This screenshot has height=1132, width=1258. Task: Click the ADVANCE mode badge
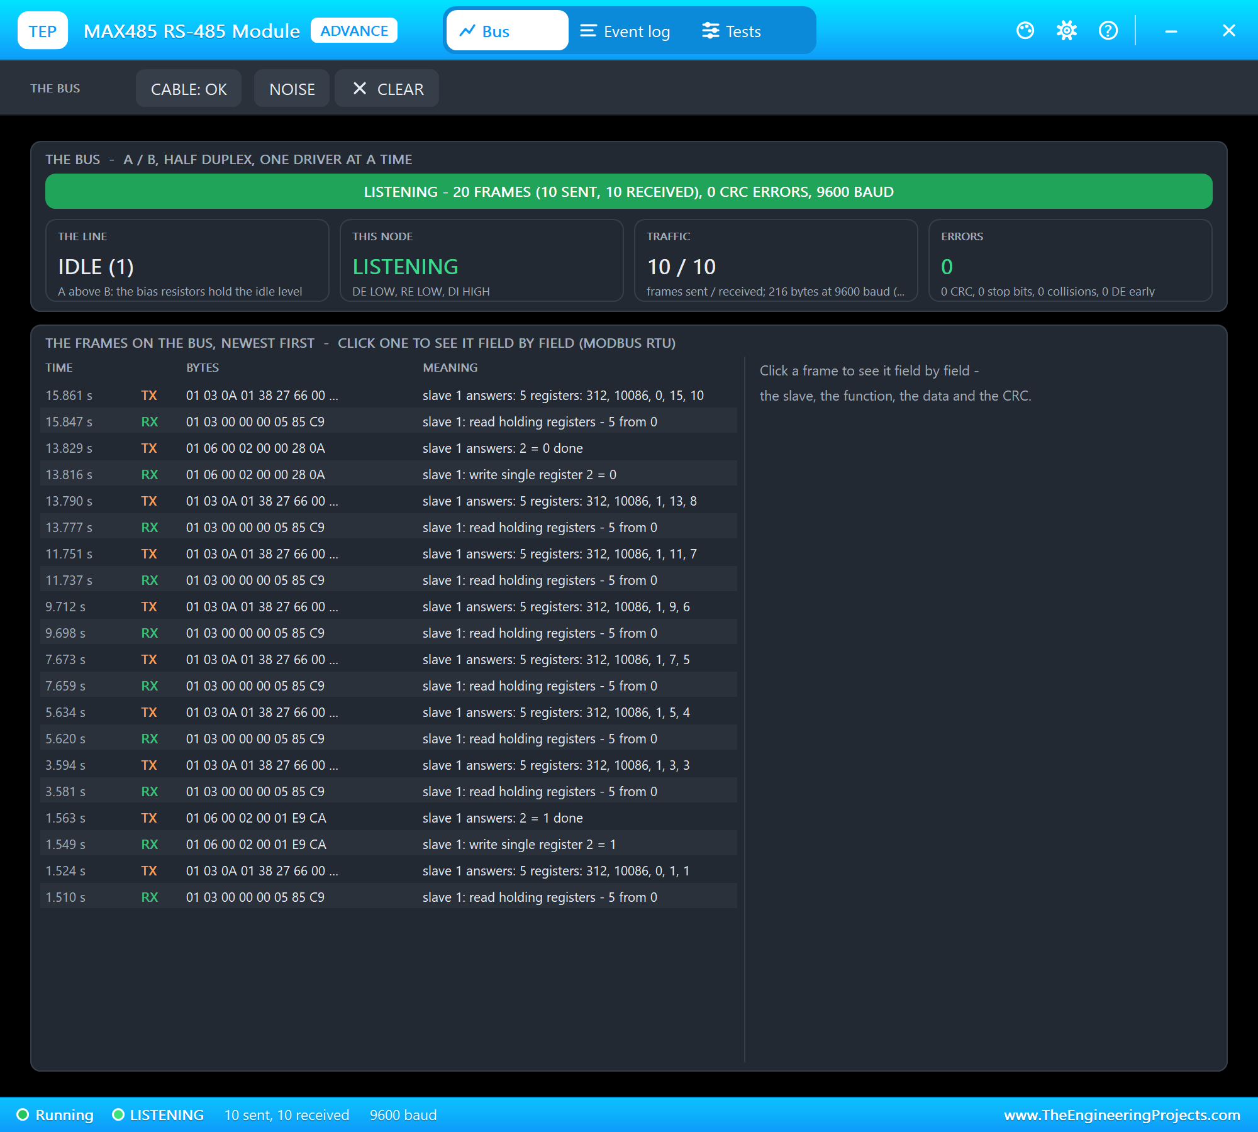(354, 30)
